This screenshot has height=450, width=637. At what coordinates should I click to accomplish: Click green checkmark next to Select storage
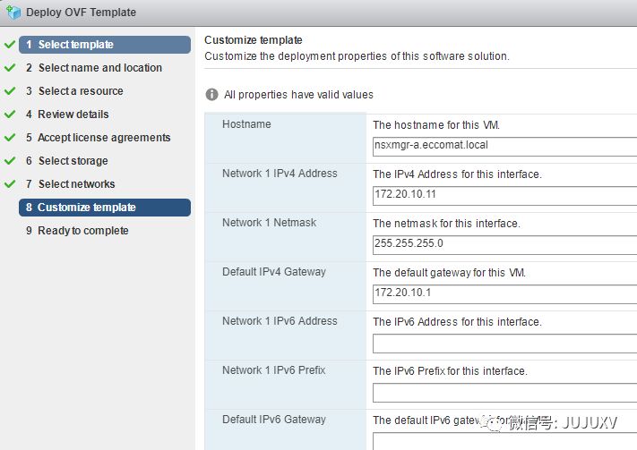tap(10, 161)
